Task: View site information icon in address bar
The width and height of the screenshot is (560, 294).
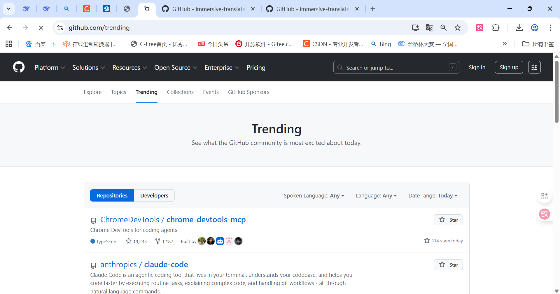Action: [60, 28]
